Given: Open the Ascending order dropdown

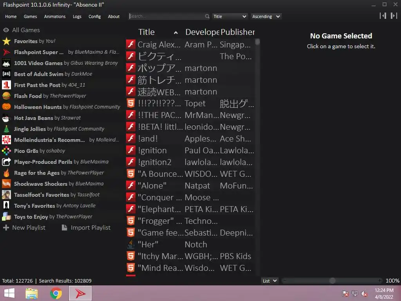Looking at the screenshot, I should click(x=266, y=16).
